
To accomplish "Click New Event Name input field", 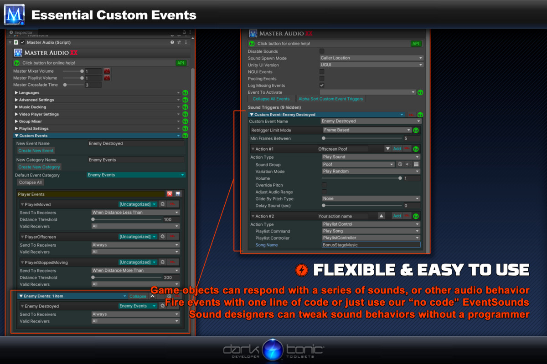I will (x=136, y=143).
